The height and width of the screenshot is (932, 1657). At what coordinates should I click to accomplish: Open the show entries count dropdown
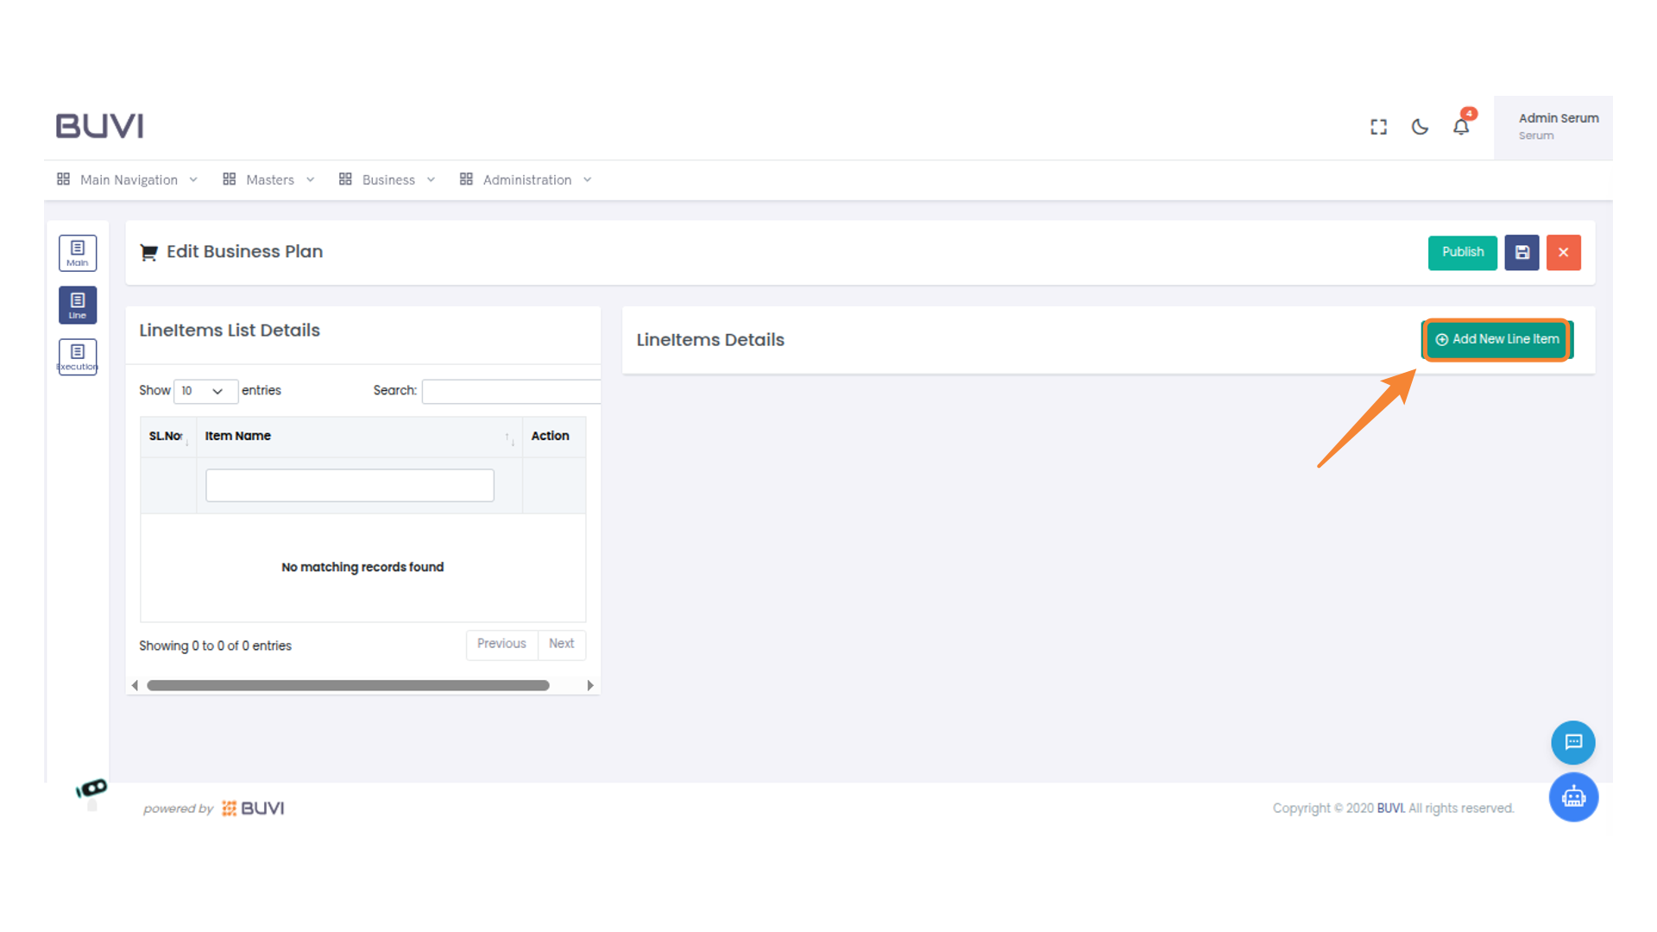click(x=205, y=391)
